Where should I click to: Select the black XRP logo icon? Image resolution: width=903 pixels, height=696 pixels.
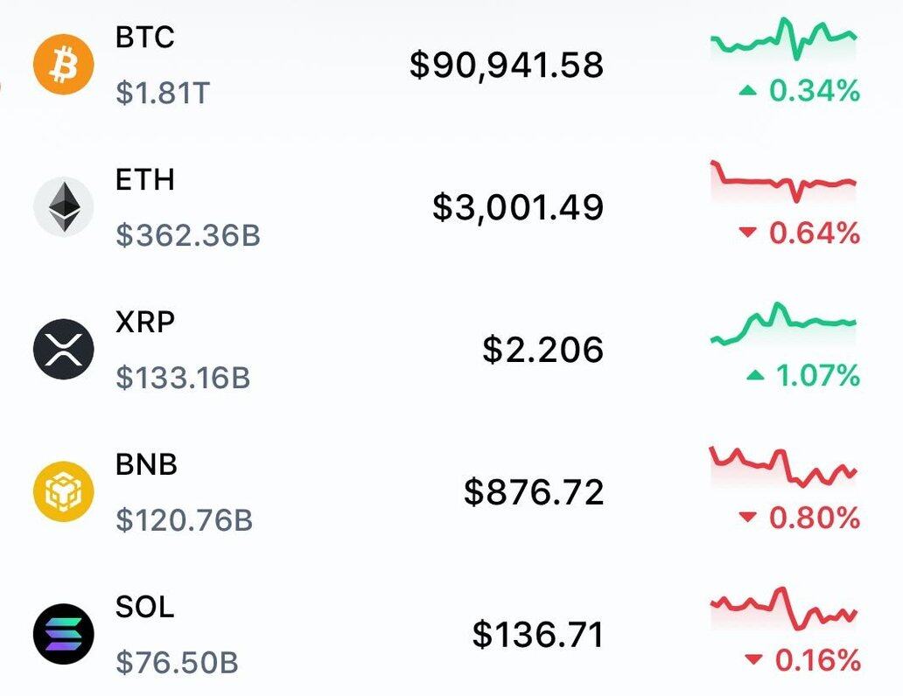tap(63, 349)
